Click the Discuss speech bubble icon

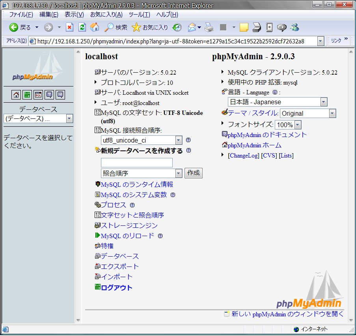click(x=282, y=28)
